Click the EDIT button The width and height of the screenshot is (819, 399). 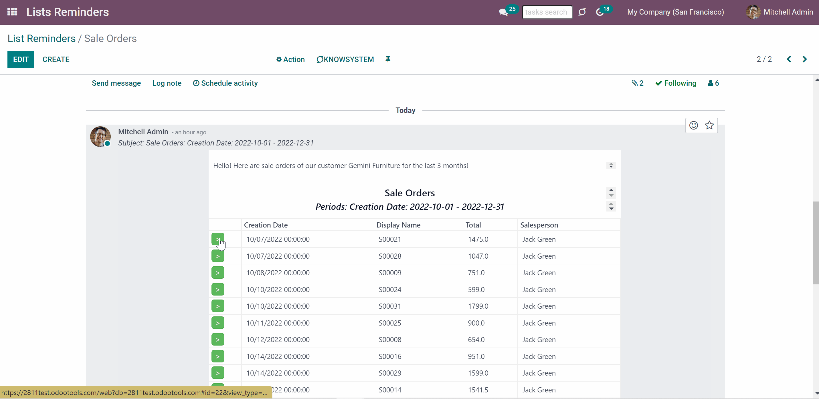(21, 59)
